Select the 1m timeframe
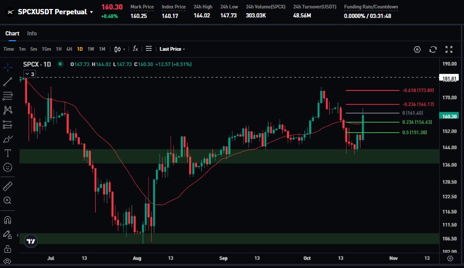Screen dimensions: 464x268 coord(22,49)
